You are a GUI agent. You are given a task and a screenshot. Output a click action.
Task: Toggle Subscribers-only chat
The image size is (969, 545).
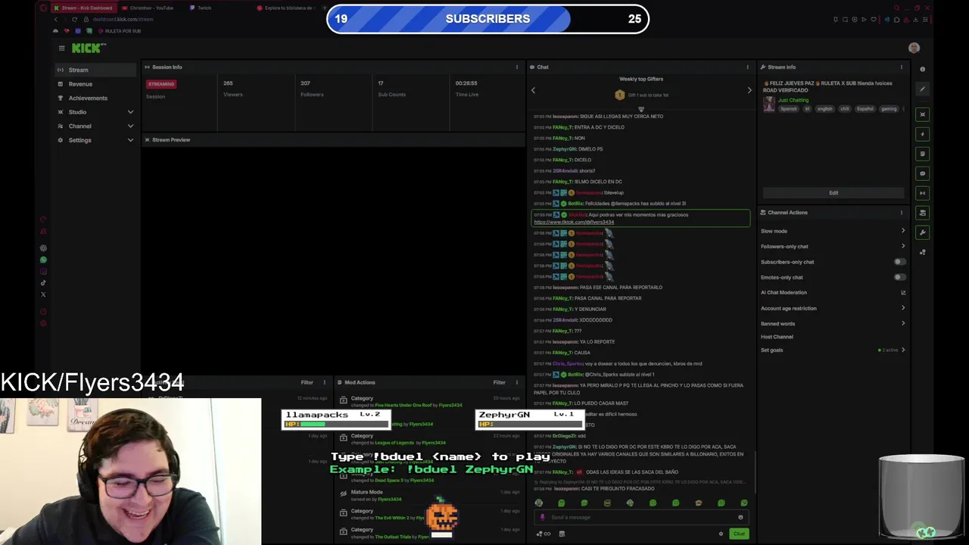pyautogui.click(x=899, y=262)
